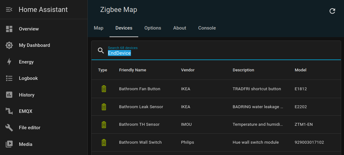Select the Bathroom TH Sensor row

click(139, 125)
